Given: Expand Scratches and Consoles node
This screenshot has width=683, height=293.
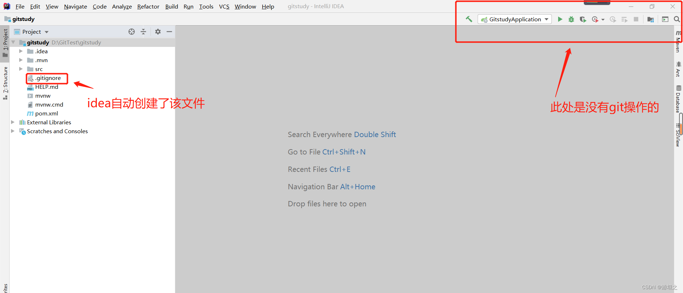Looking at the screenshot, I should pyautogui.click(x=13, y=131).
